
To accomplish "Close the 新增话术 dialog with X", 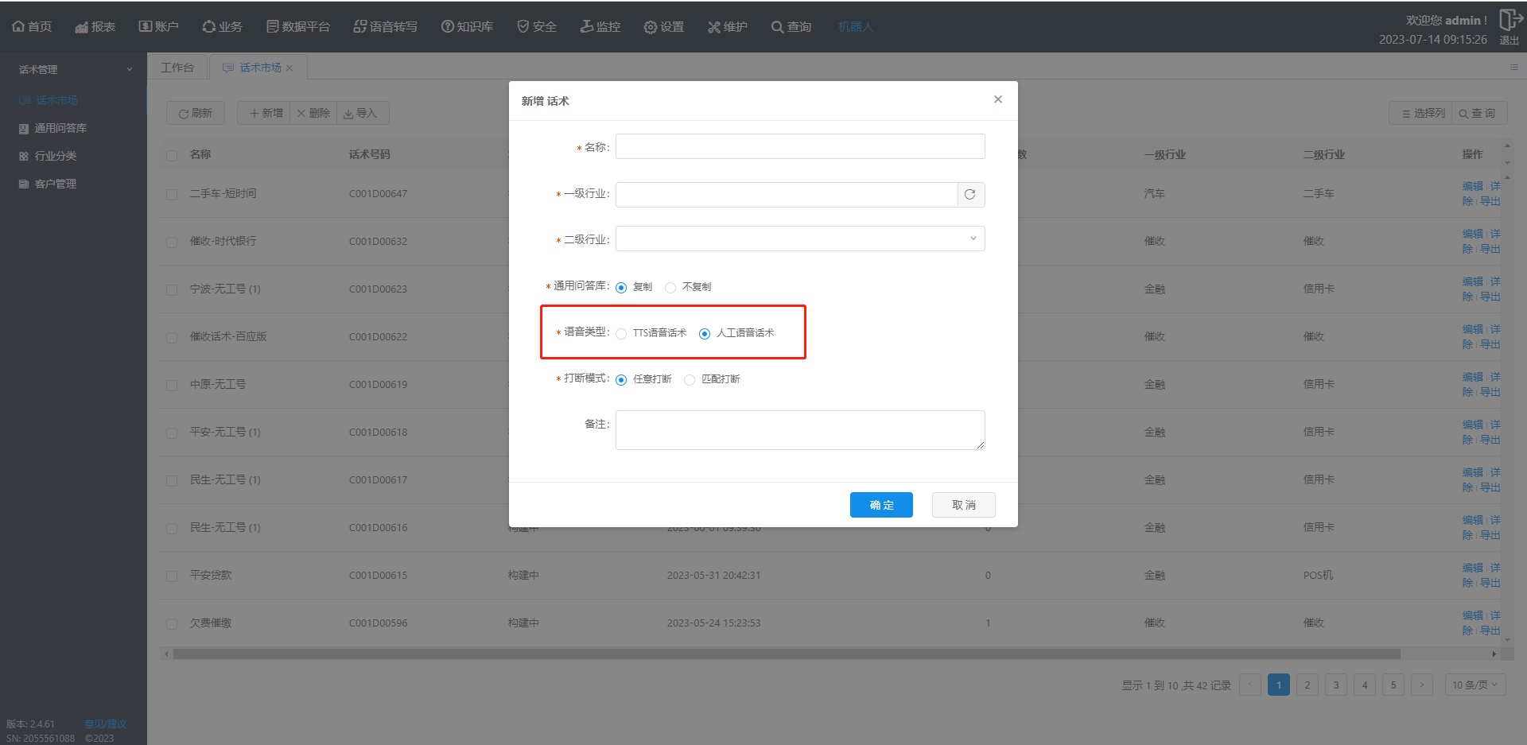I will click(x=997, y=99).
